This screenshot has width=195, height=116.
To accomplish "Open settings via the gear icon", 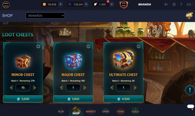I will tap(174, 5).
